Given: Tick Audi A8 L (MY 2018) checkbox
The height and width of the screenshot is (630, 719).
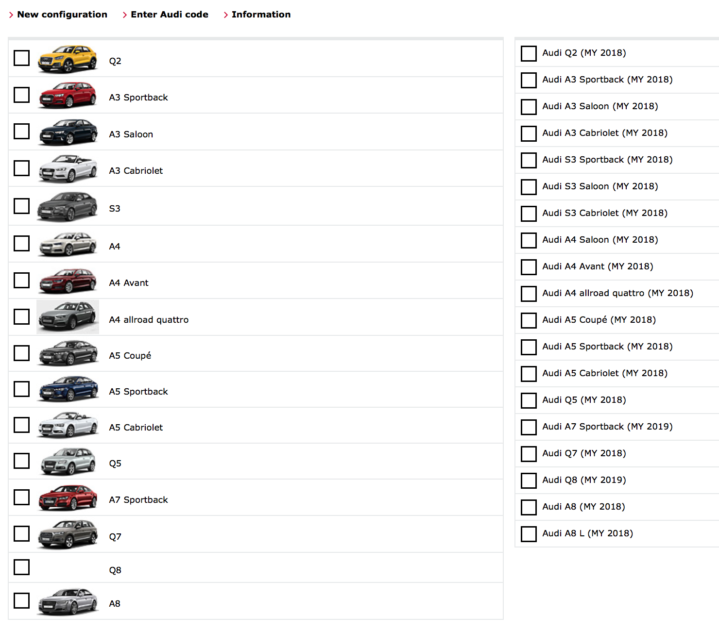Looking at the screenshot, I should click(x=529, y=534).
